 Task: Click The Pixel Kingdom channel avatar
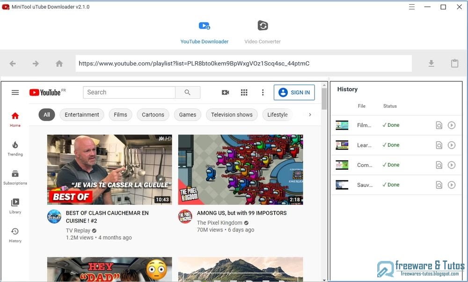pos(185,217)
